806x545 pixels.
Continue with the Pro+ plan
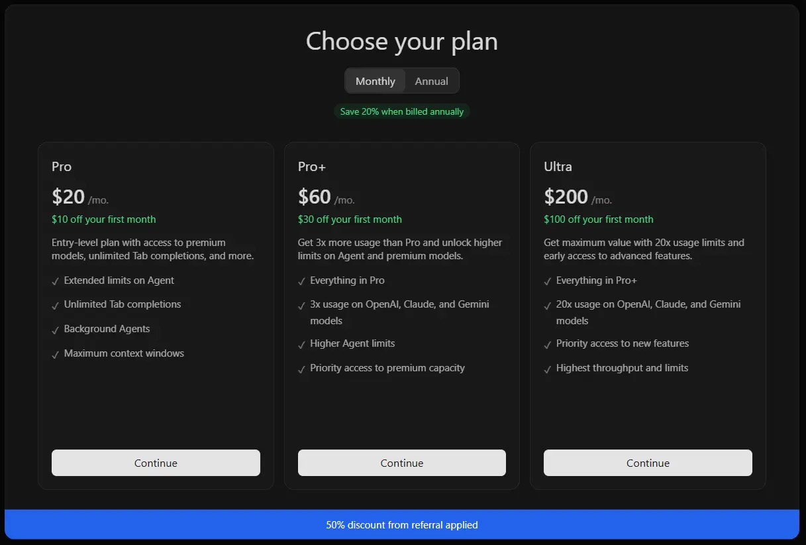[x=402, y=463]
